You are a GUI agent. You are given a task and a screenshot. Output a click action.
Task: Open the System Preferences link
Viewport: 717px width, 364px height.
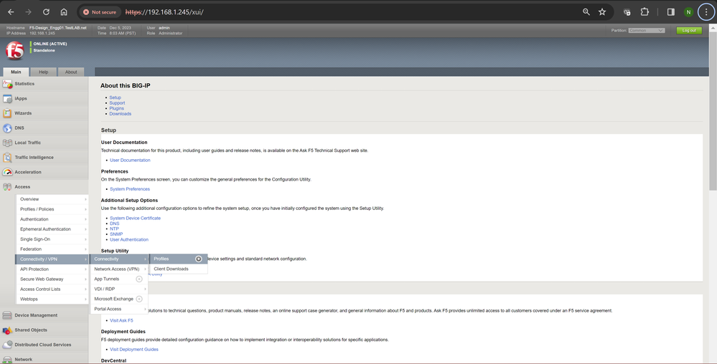(x=130, y=189)
